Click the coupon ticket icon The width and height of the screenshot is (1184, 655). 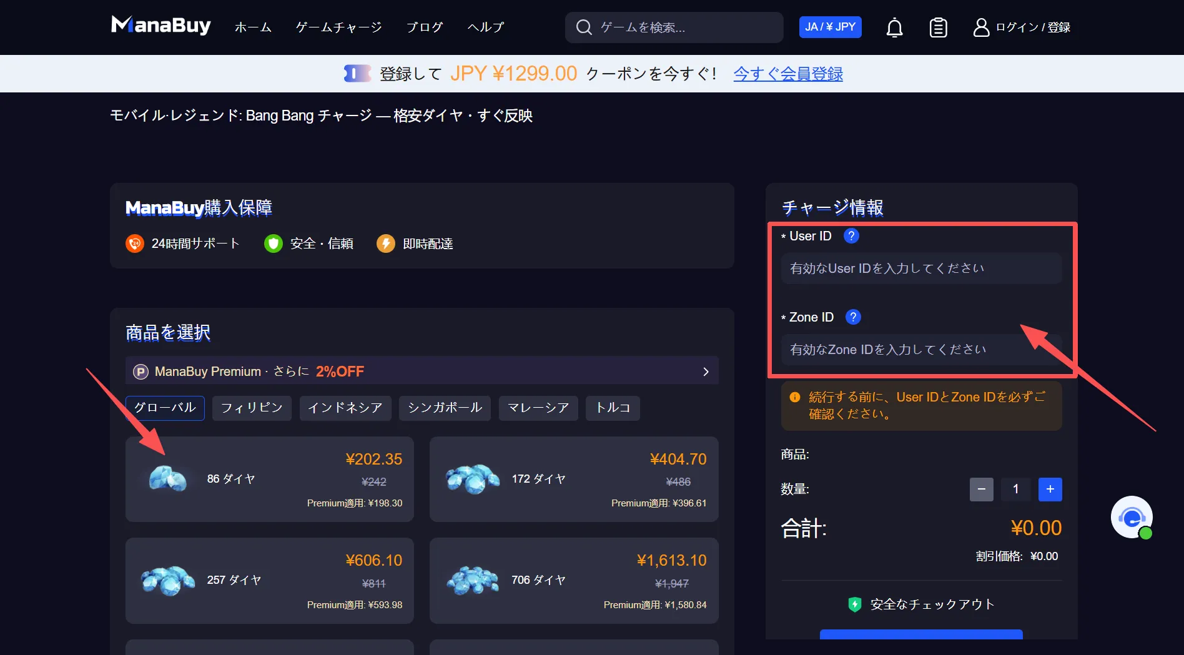point(357,74)
